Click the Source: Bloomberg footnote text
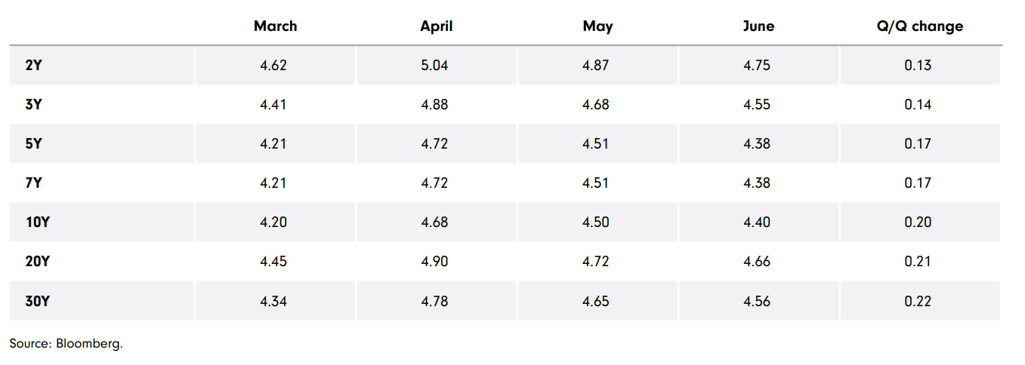Screen dimensions: 1025x365 click(x=66, y=344)
